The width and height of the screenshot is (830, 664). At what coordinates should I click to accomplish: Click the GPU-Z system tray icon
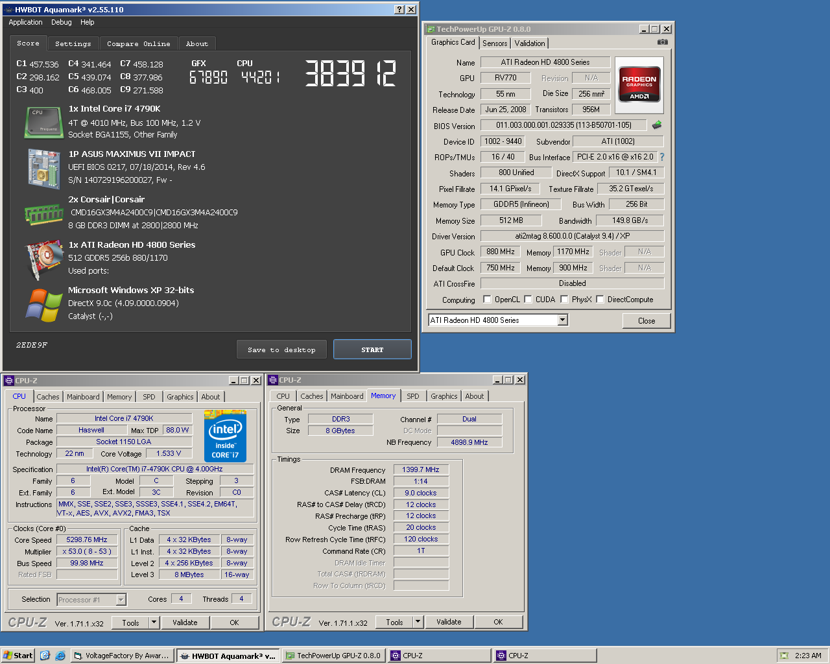785,656
